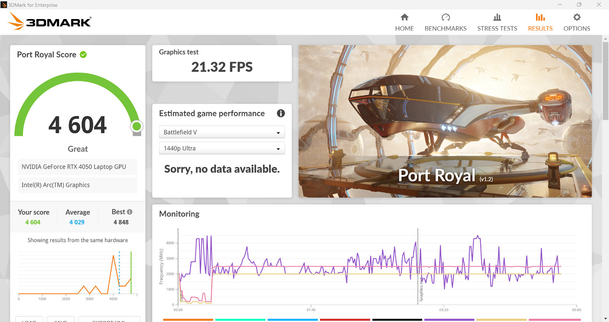Click the 'Great' rating label
The height and width of the screenshot is (322, 609).
[x=78, y=149]
